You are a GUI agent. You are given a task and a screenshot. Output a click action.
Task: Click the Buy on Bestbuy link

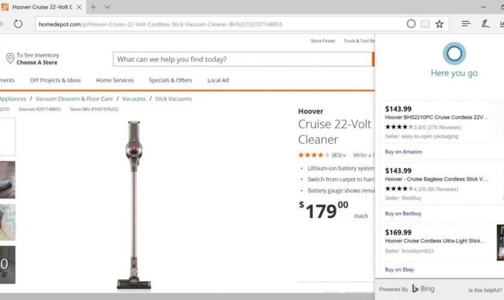(x=403, y=214)
